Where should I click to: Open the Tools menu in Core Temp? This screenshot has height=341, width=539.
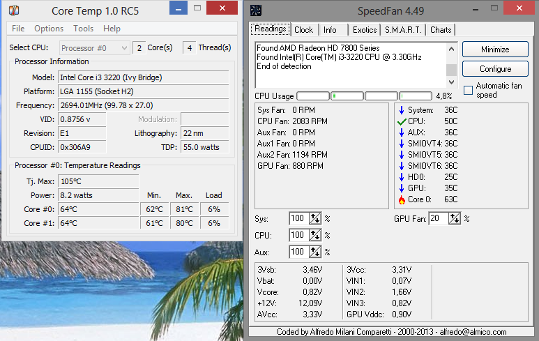83,29
